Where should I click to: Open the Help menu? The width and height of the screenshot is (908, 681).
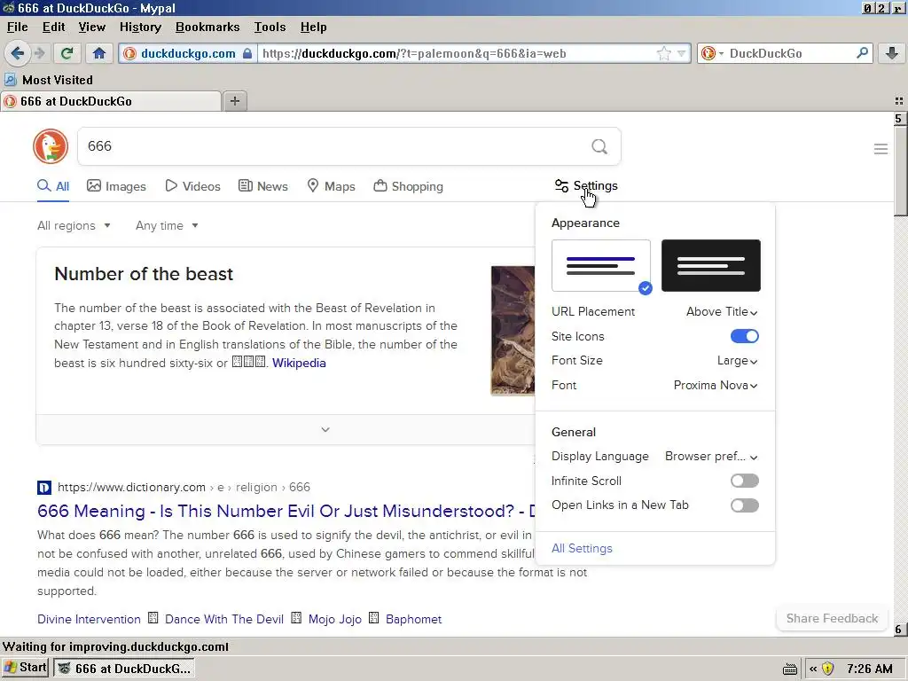point(313,27)
